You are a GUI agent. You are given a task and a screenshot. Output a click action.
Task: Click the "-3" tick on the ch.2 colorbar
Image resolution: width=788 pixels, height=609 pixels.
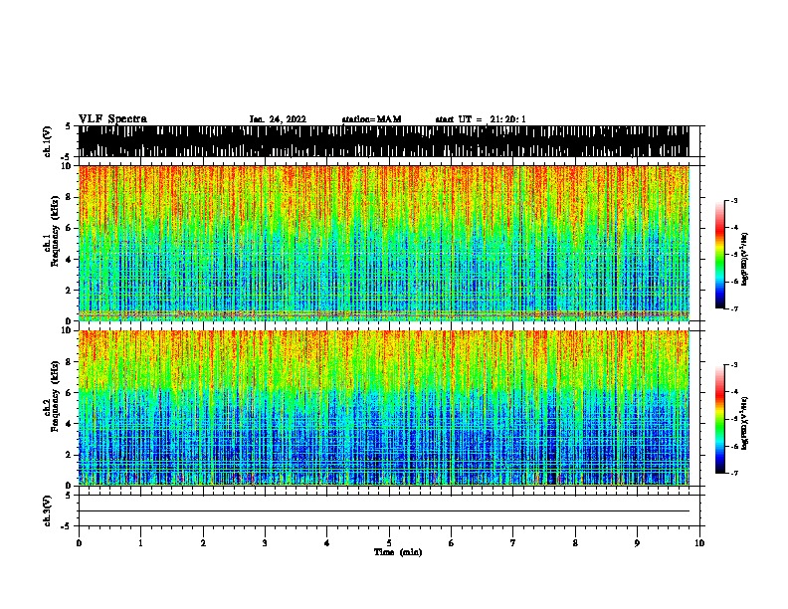click(734, 365)
